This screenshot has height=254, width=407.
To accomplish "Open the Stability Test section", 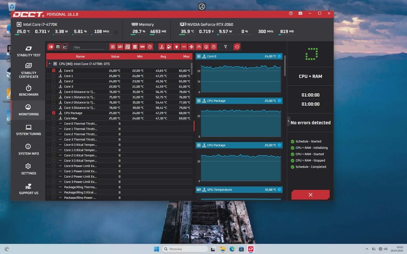I will point(28,51).
